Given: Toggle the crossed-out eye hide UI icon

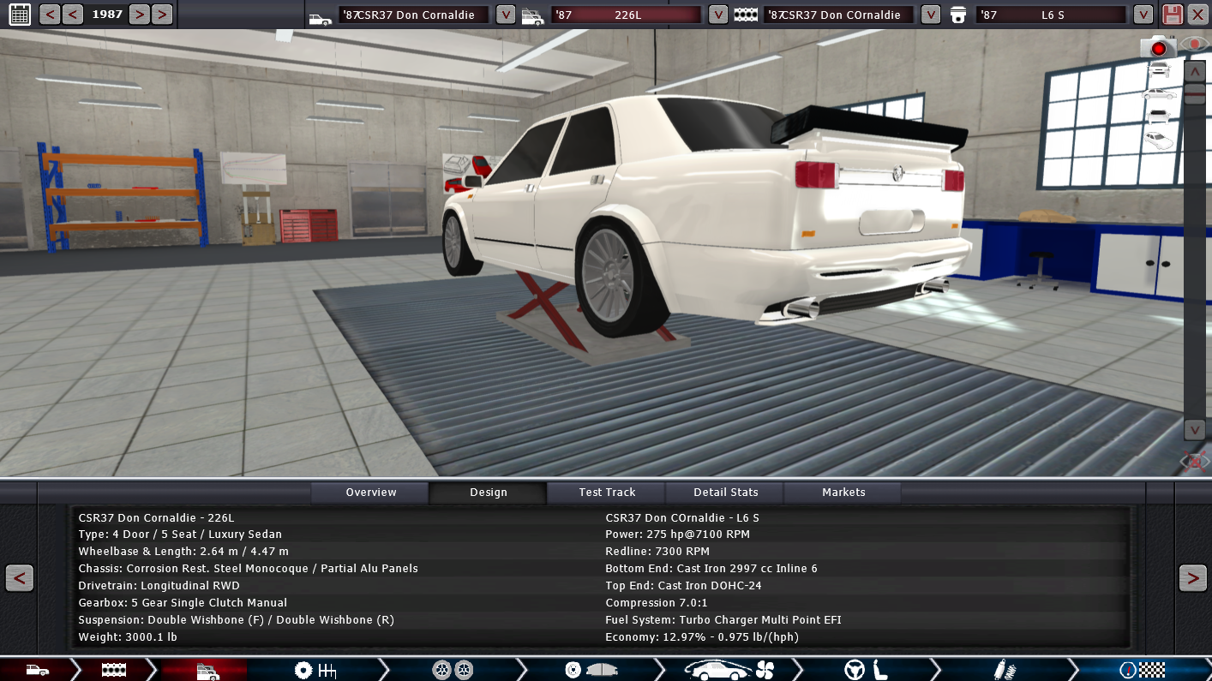Looking at the screenshot, I should point(1194,462).
